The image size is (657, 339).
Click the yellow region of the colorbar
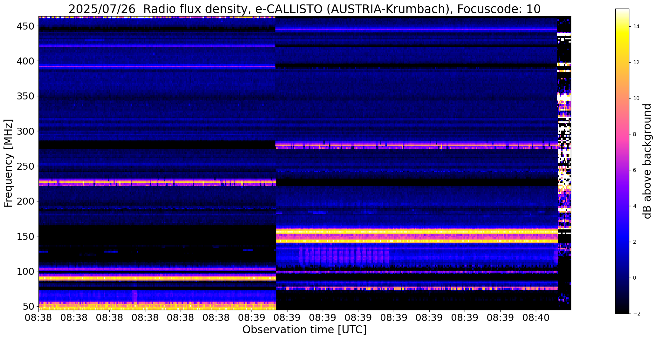pyautogui.click(x=622, y=38)
